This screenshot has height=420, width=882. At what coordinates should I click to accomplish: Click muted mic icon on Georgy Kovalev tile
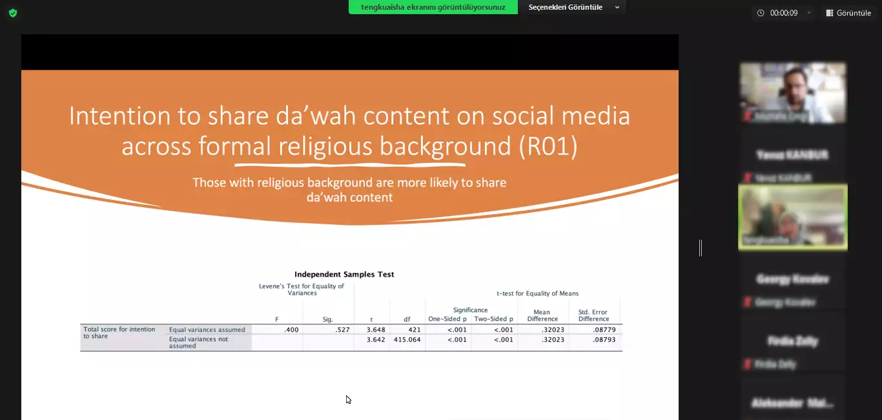click(748, 302)
